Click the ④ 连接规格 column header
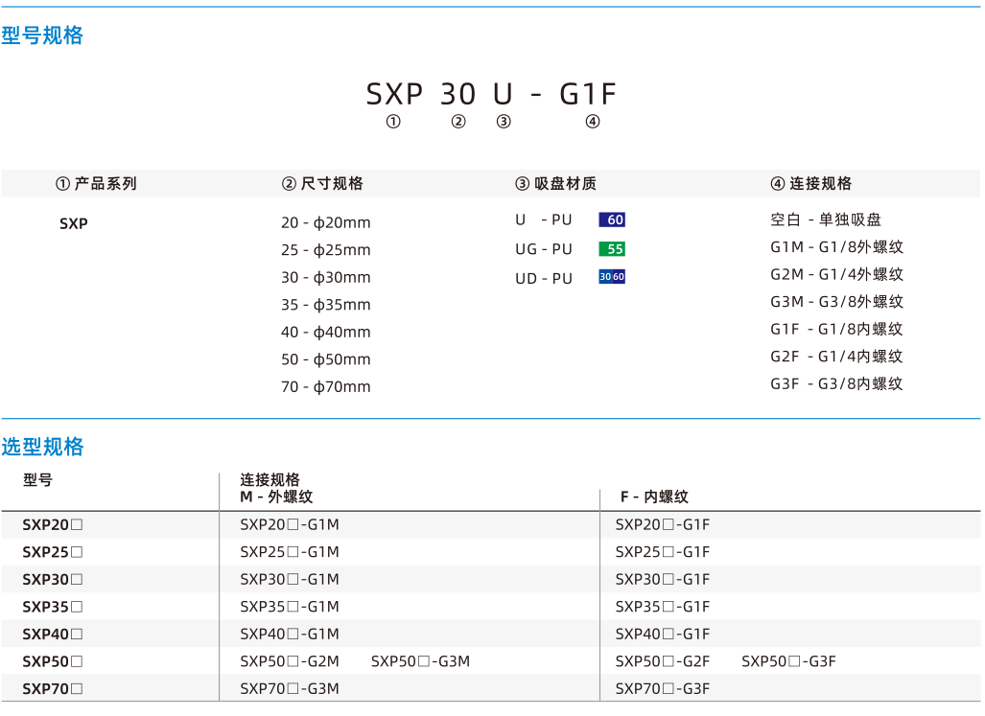This screenshot has width=985, height=716. (x=811, y=184)
